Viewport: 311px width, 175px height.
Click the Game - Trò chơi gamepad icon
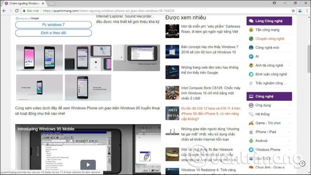tap(251, 123)
